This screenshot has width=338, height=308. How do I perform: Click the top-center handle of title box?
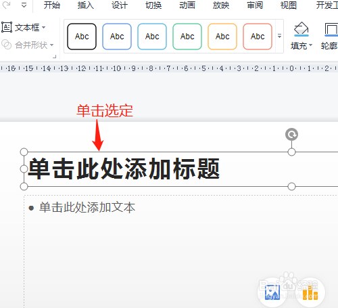291,152
